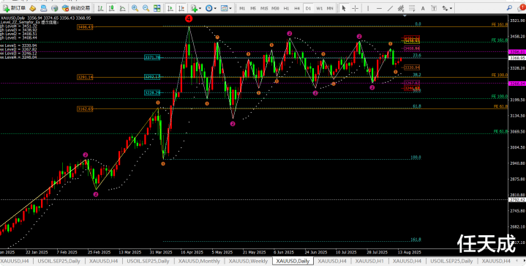Select the Fibonacci retracement tool
The width and height of the screenshot is (526, 266).
(412, 8)
